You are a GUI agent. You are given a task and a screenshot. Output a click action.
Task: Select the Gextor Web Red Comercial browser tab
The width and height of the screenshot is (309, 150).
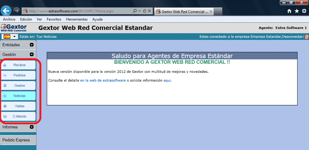pyautogui.click(x=184, y=12)
